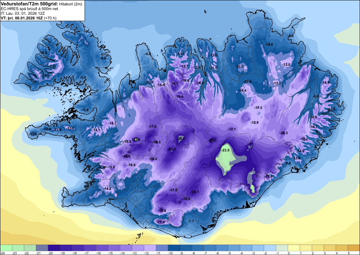Click the -18.9 temperature value
The height and width of the screenshot is (255, 360).
click(126, 156)
